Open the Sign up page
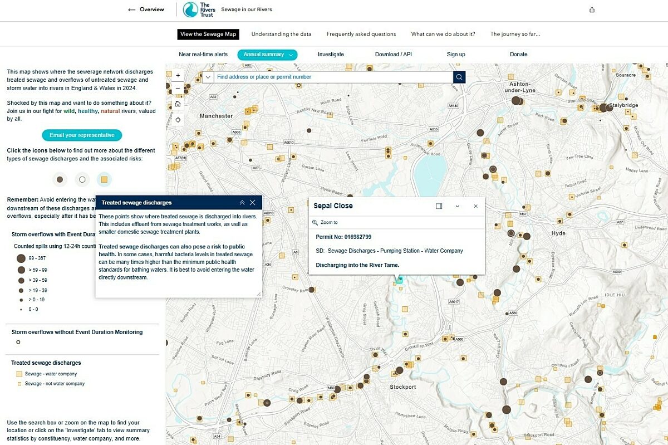The image size is (668, 445). 456,55
